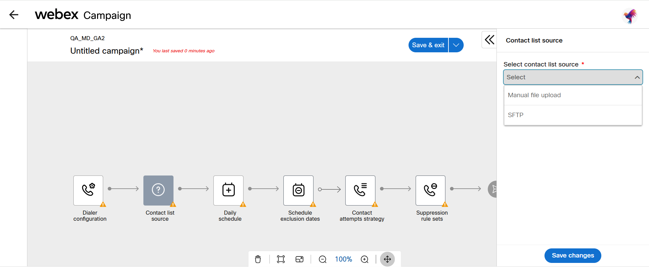Zoom in the canvas

[x=365, y=259]
